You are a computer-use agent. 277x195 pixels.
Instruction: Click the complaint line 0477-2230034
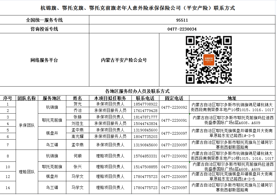click(182, 29)
